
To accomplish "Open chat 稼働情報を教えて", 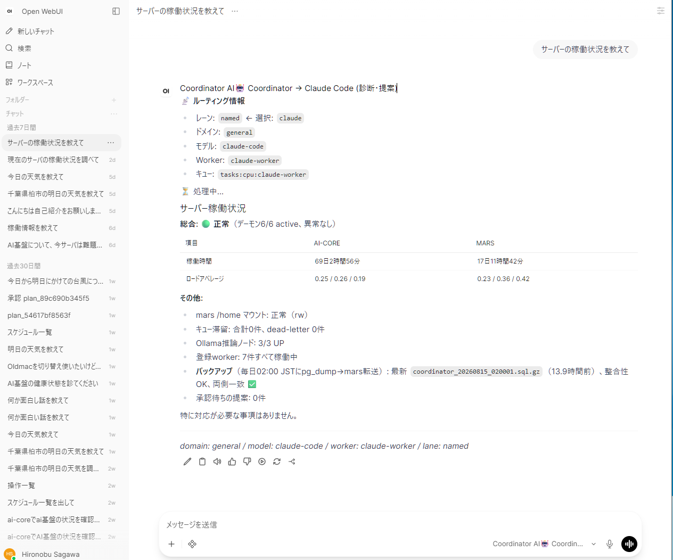I will [61, 228].
